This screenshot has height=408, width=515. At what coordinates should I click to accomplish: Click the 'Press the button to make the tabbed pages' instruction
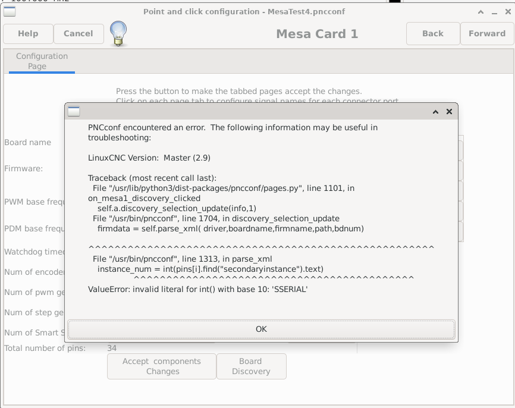(239, 92)
